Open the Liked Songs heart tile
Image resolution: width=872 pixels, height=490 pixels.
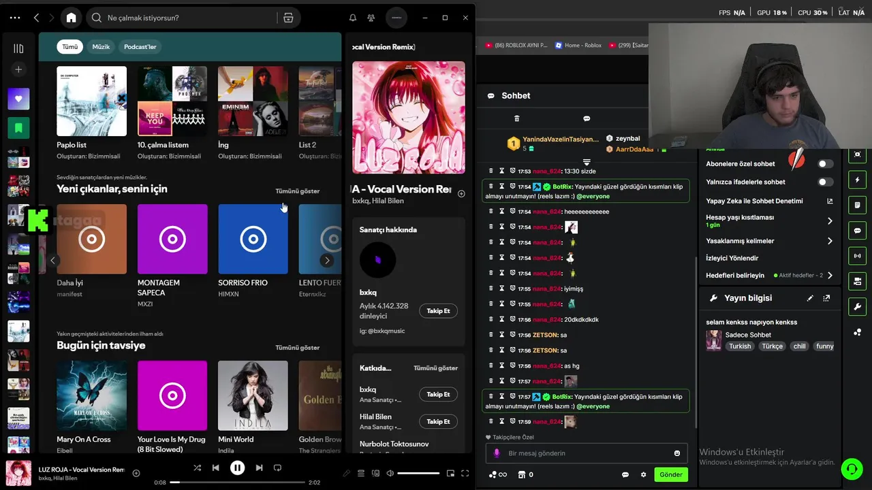(x=18, y=99)
